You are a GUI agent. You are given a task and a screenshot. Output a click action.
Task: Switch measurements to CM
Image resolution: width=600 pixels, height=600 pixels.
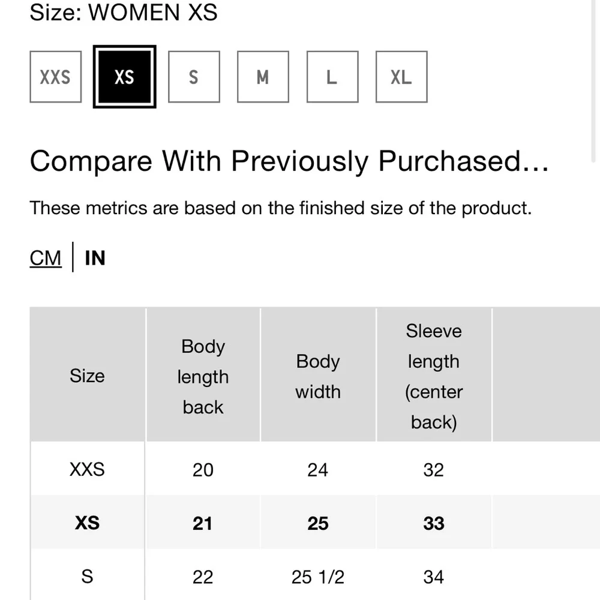click(46, 258)
